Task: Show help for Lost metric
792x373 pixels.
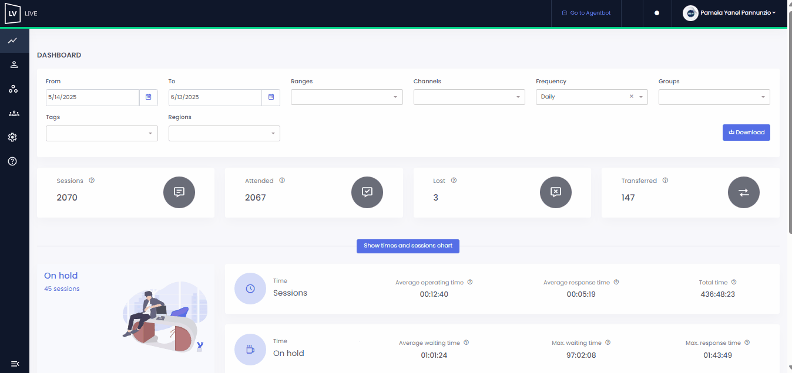Action: (454, 181)
